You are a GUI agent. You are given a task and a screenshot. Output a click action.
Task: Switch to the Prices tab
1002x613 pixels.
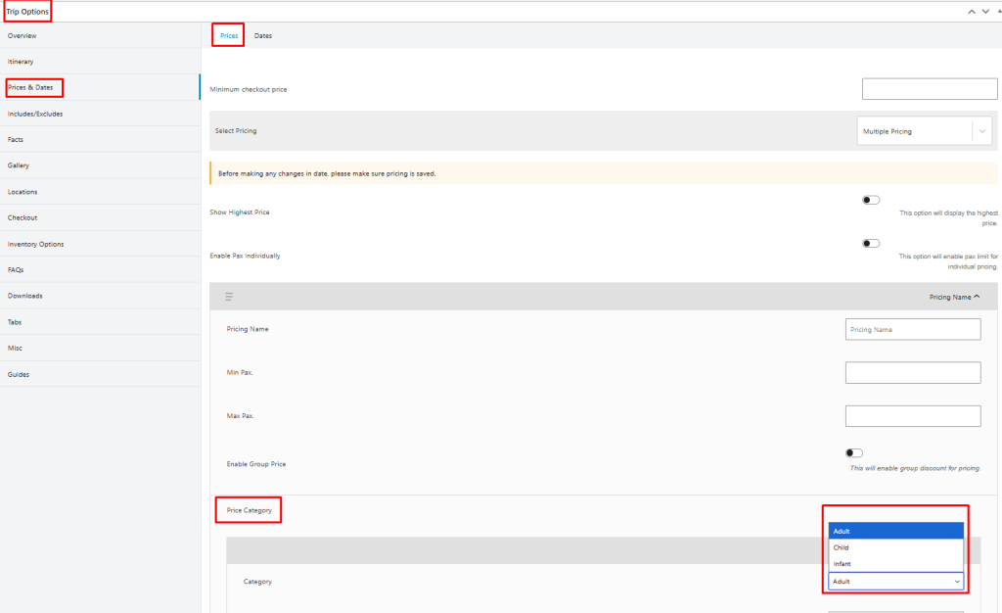[229, 36]
